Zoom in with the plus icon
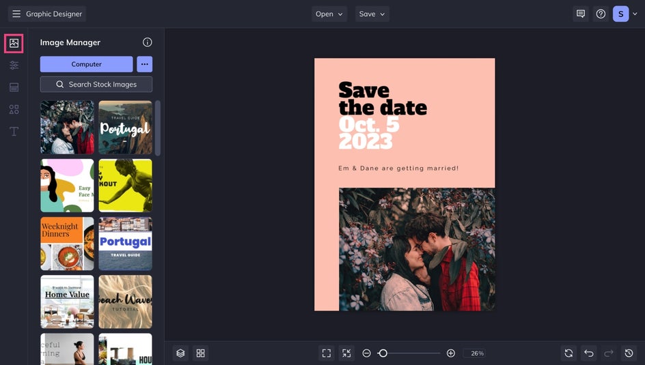This screenshot has height=365, width=645. tap(451, 353)
